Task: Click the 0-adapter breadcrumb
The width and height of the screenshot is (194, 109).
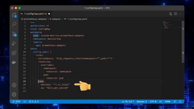Action: [x=55, y=19]
